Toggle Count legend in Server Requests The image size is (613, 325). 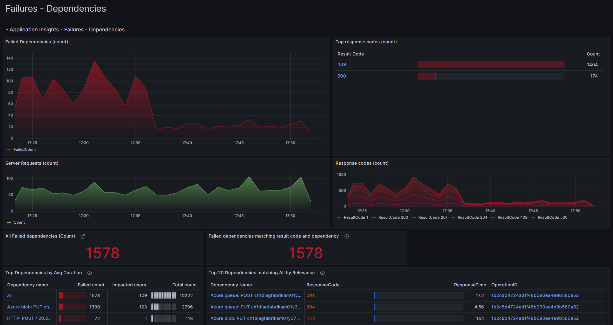click(x=19, y=222)
